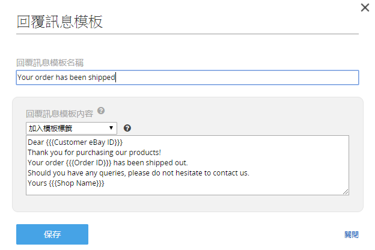Click the 回覆訊息模板內容 section label
Screen dimensions: 375x250
coord(59,114)
